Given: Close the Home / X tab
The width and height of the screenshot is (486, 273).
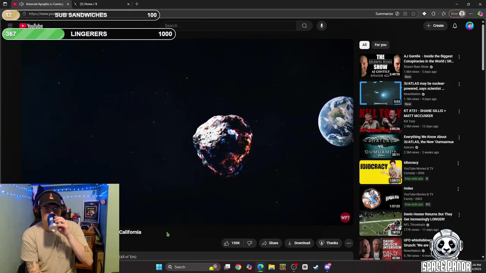Looking at the screenshot, I should [x=128, y=4].
